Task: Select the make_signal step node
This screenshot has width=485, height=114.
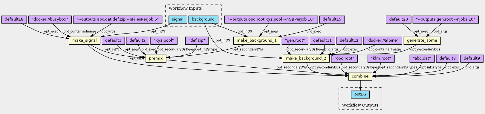Action: [85, 41]
